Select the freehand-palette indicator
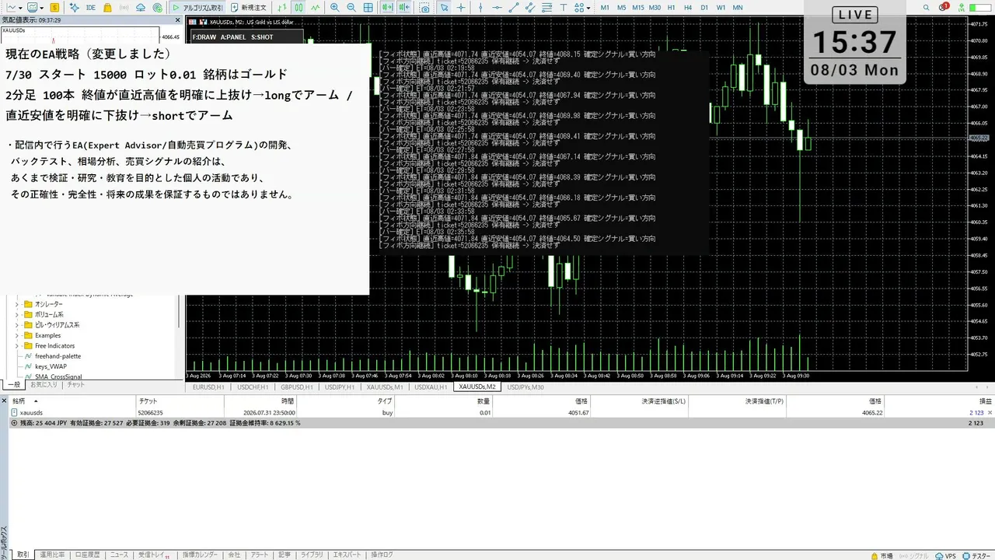Image resolution: width=995 pixels, height=560 pixels. pyautogui.click(x=58, y=356)
